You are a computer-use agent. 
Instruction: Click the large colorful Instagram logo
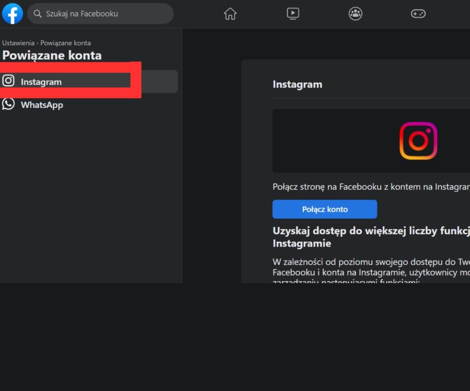point(418,141)
